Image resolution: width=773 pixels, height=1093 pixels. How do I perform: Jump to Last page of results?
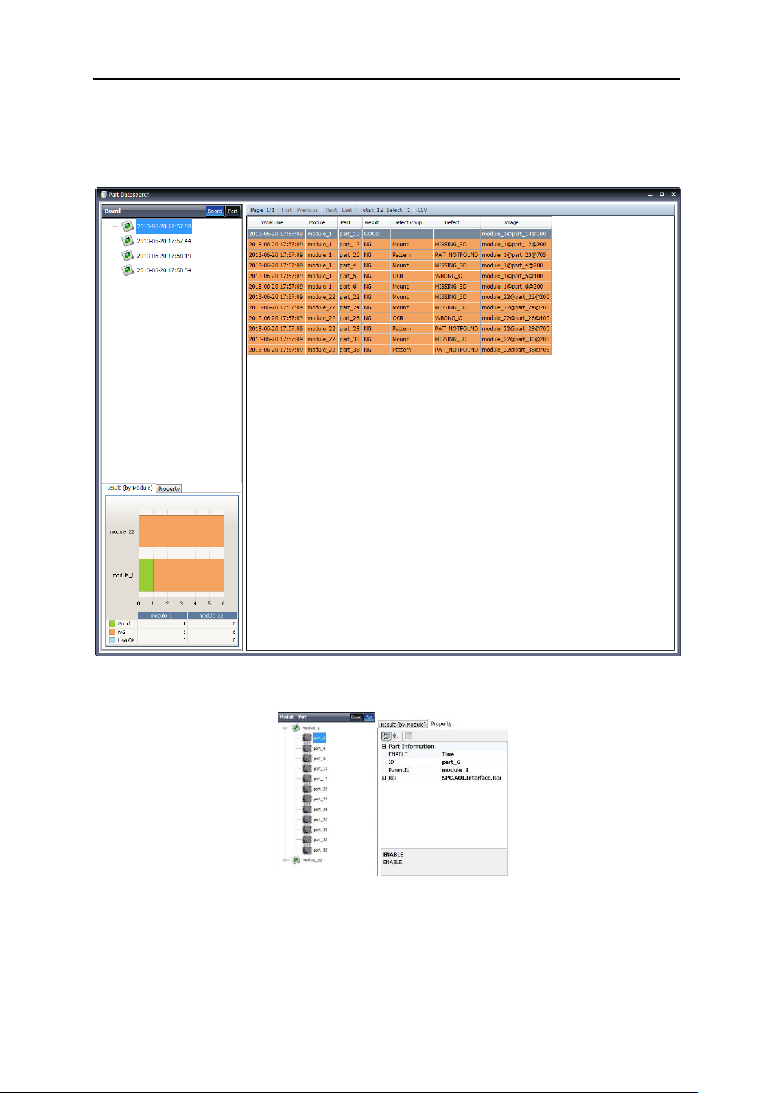click(x=347, y=210)
